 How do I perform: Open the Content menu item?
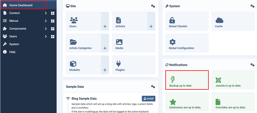coord(14,13)
